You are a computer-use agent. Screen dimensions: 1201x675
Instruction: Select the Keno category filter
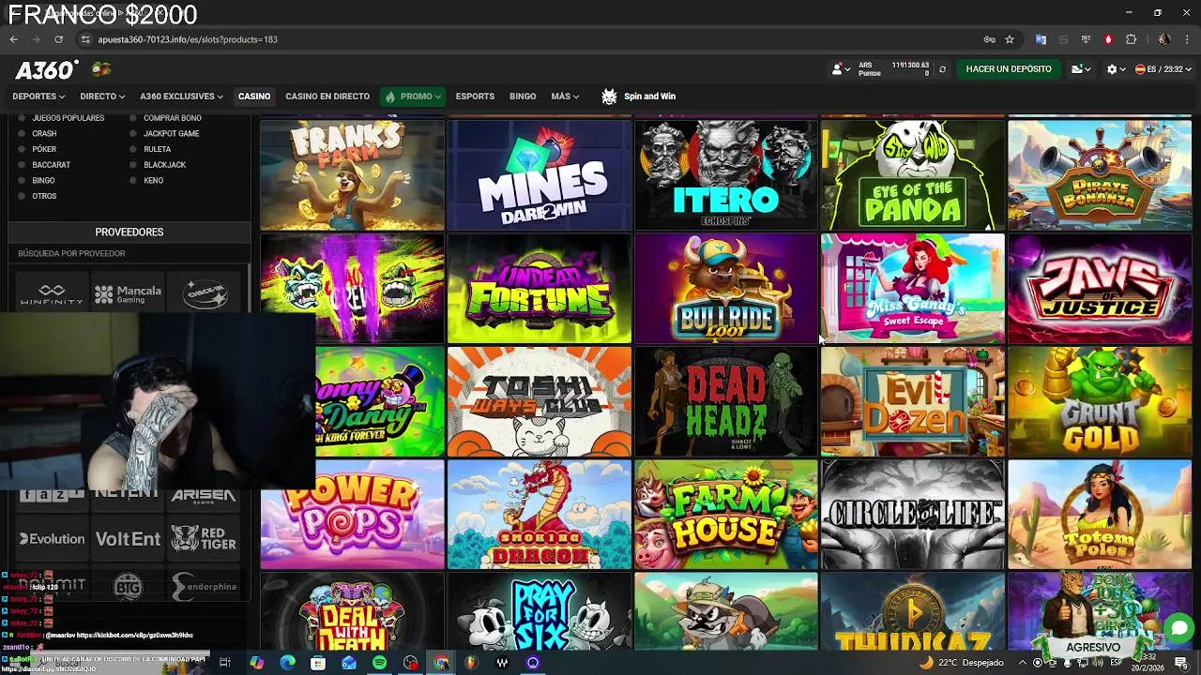pyautogui.click(x=147, y=180)
